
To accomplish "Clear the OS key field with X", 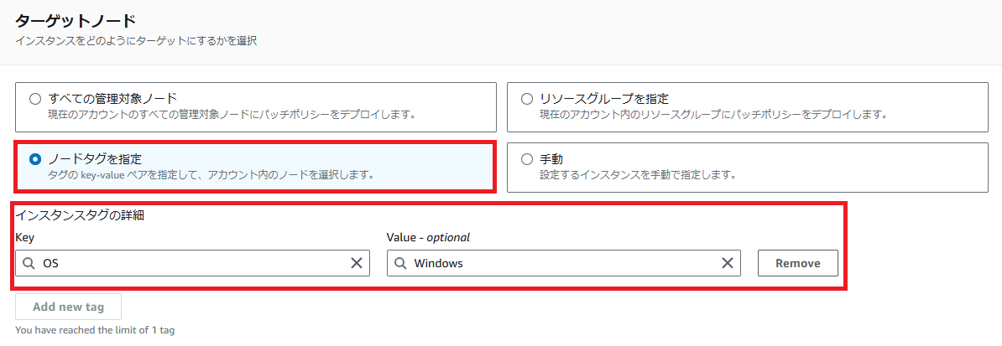I will click(x=357, y=263).
